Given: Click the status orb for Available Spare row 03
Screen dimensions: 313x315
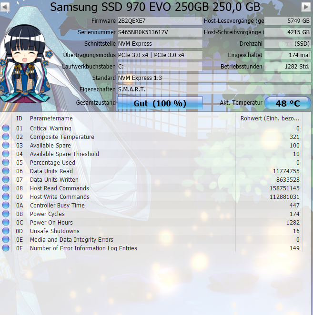Looking at the screenshot, I should pyautogui.click(x=6, y=145).
